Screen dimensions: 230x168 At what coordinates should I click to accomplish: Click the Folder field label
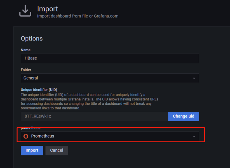pos(26,70)
